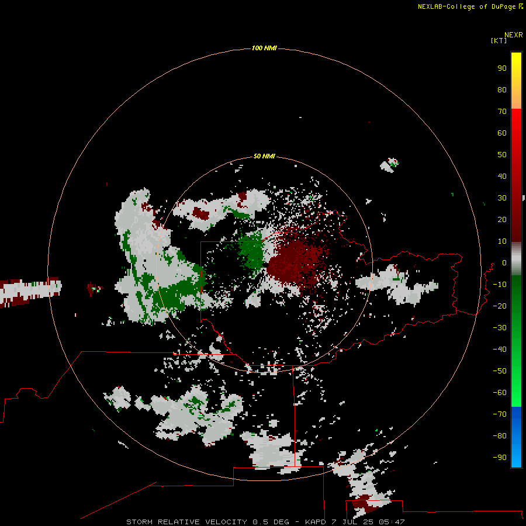Click the [KT] units label above color bar
The width and height of the screenshot is (526, 526).
click(499, 40)
